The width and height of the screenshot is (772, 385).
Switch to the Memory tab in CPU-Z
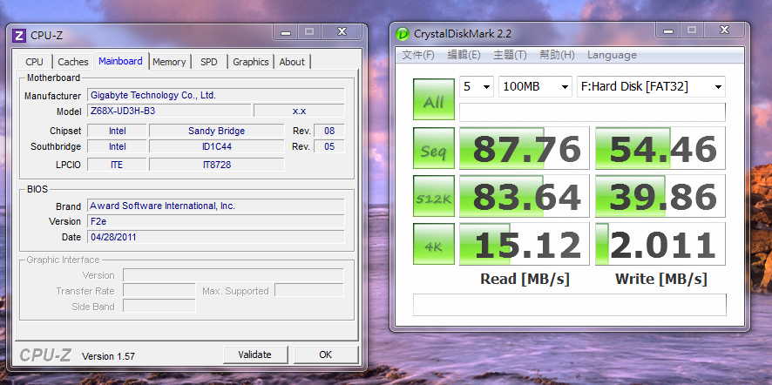coord(169,62)
